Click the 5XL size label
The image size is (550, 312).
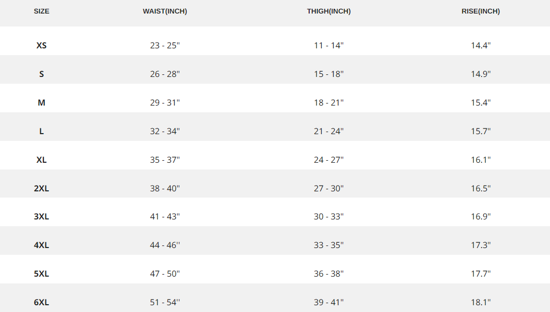pyautogui.click(x=42, y=274)
